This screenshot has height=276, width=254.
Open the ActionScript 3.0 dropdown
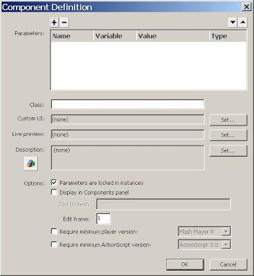click(x=226, y=245)
